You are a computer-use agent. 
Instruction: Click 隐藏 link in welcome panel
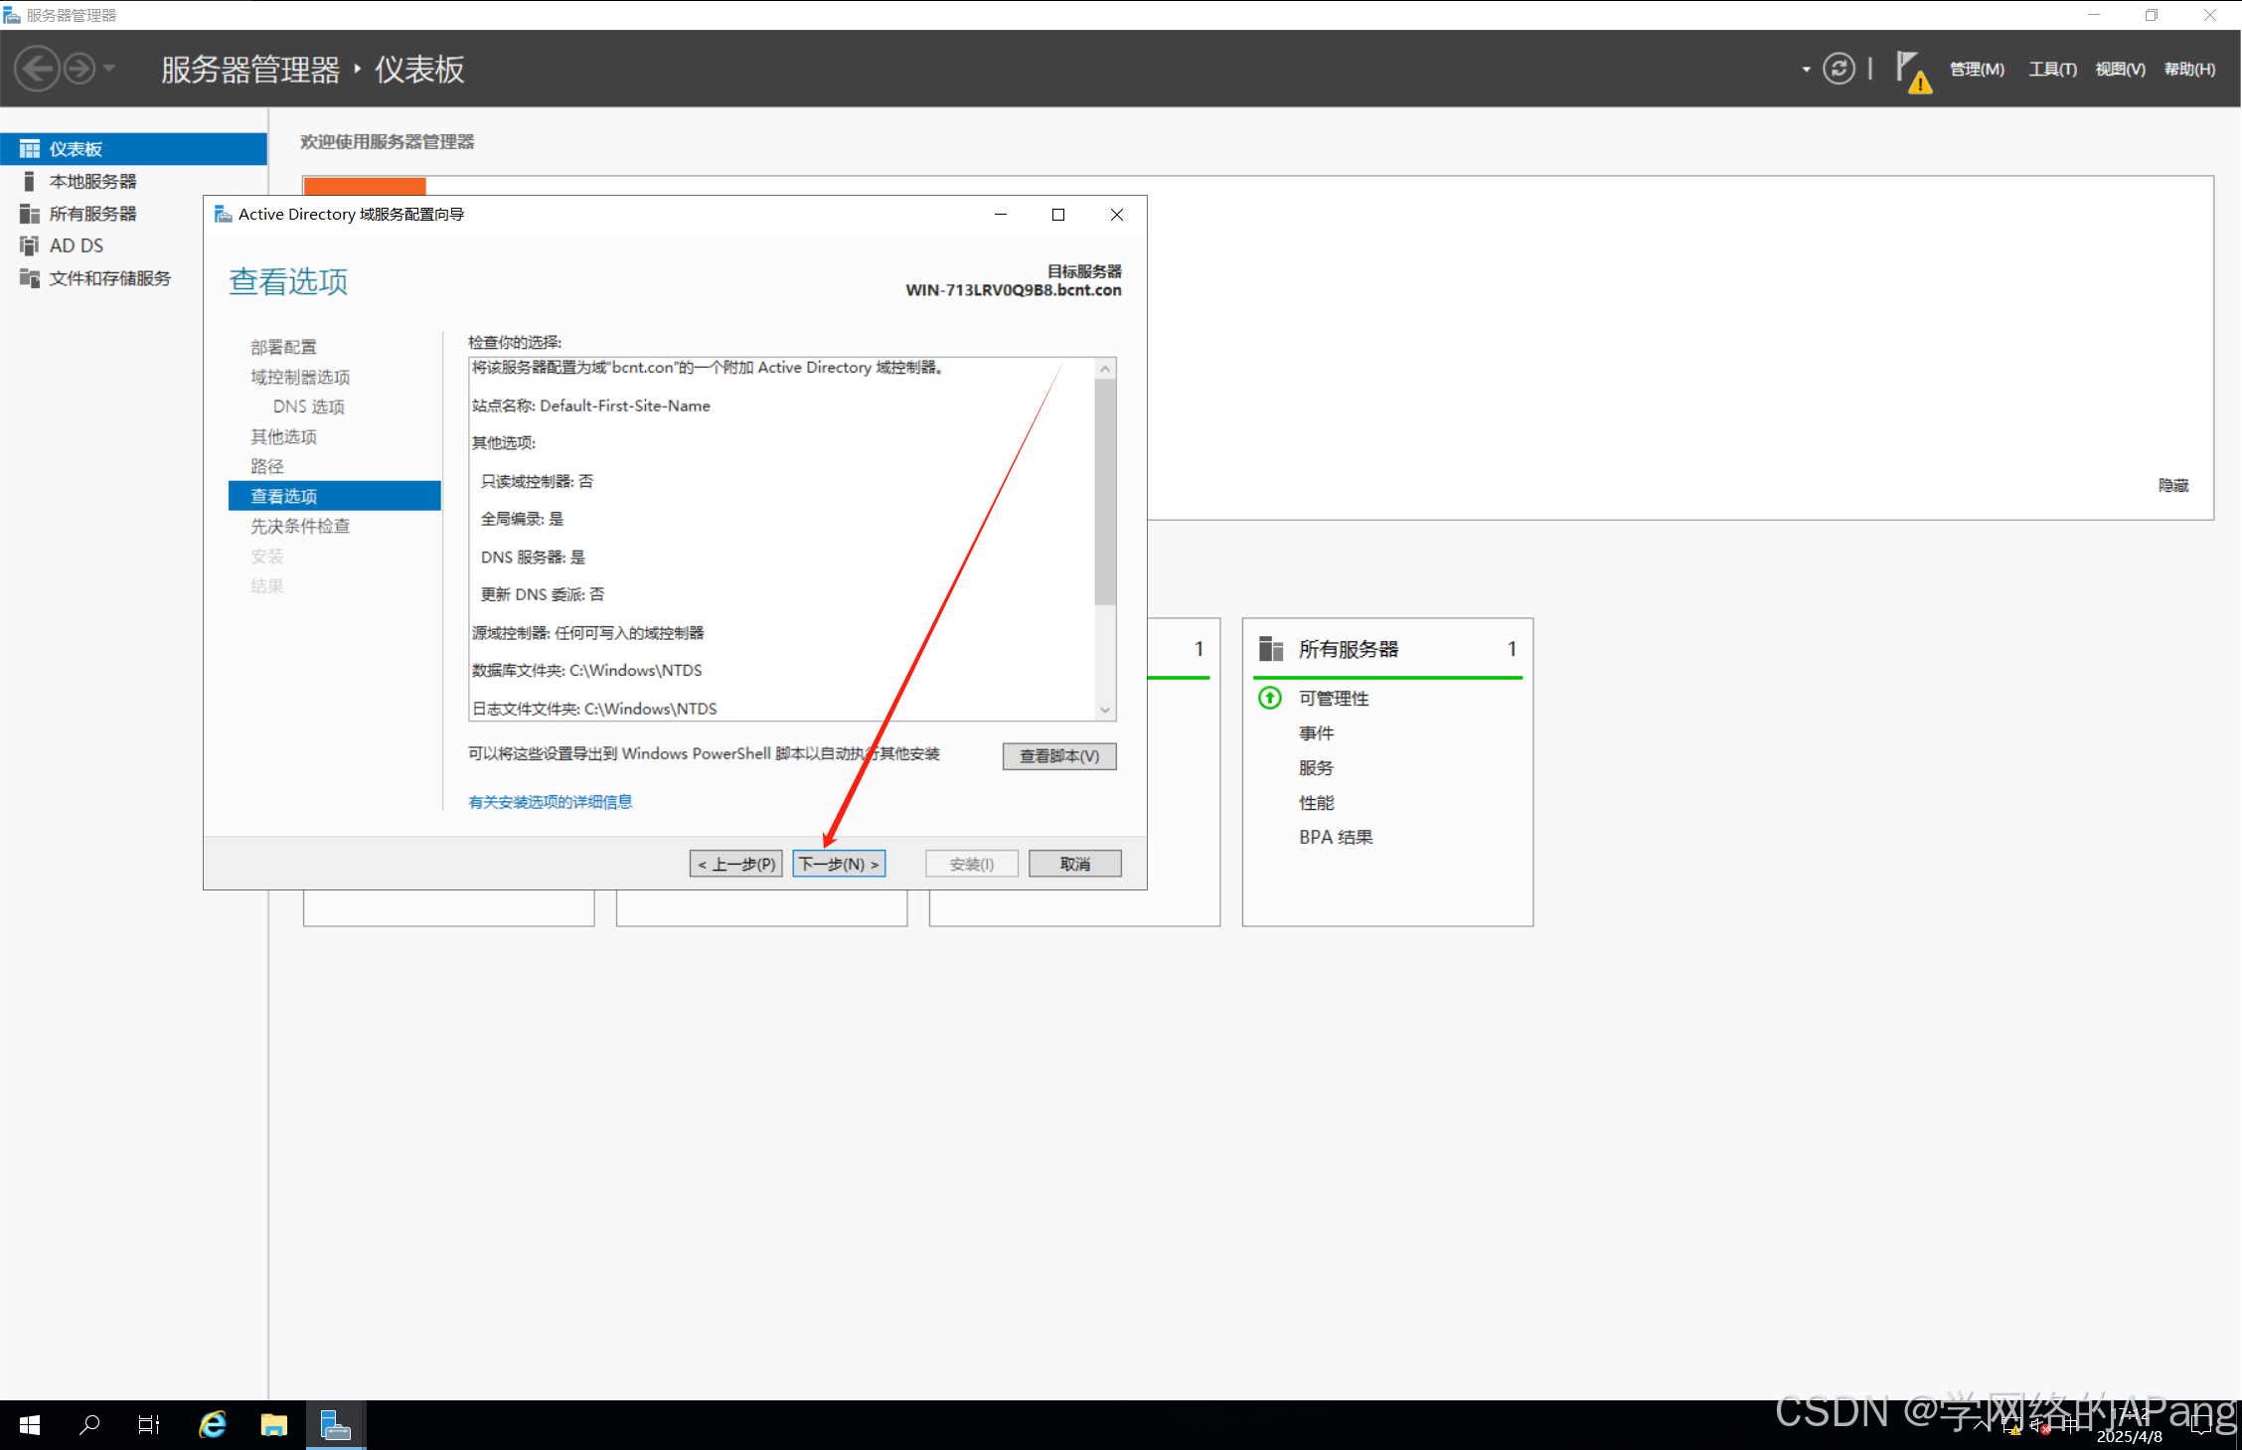[2172, 485]
